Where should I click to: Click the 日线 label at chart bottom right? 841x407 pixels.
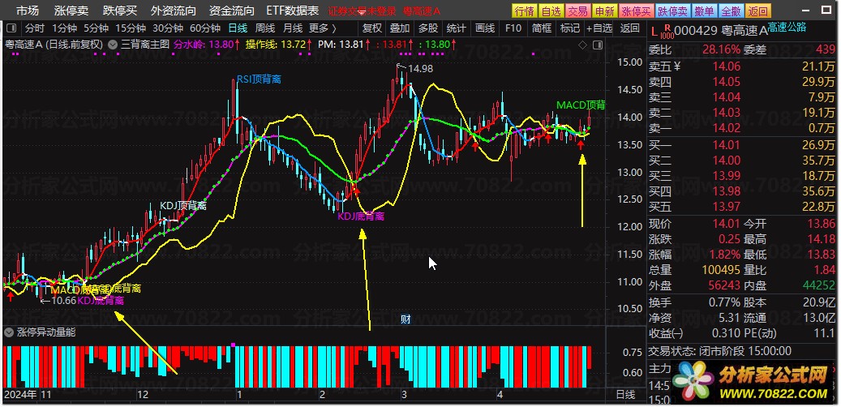click(625, 395)
